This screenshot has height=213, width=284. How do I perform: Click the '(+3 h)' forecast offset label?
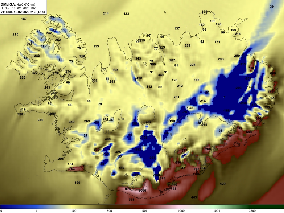pyautogui.click(x=41, y=12)
